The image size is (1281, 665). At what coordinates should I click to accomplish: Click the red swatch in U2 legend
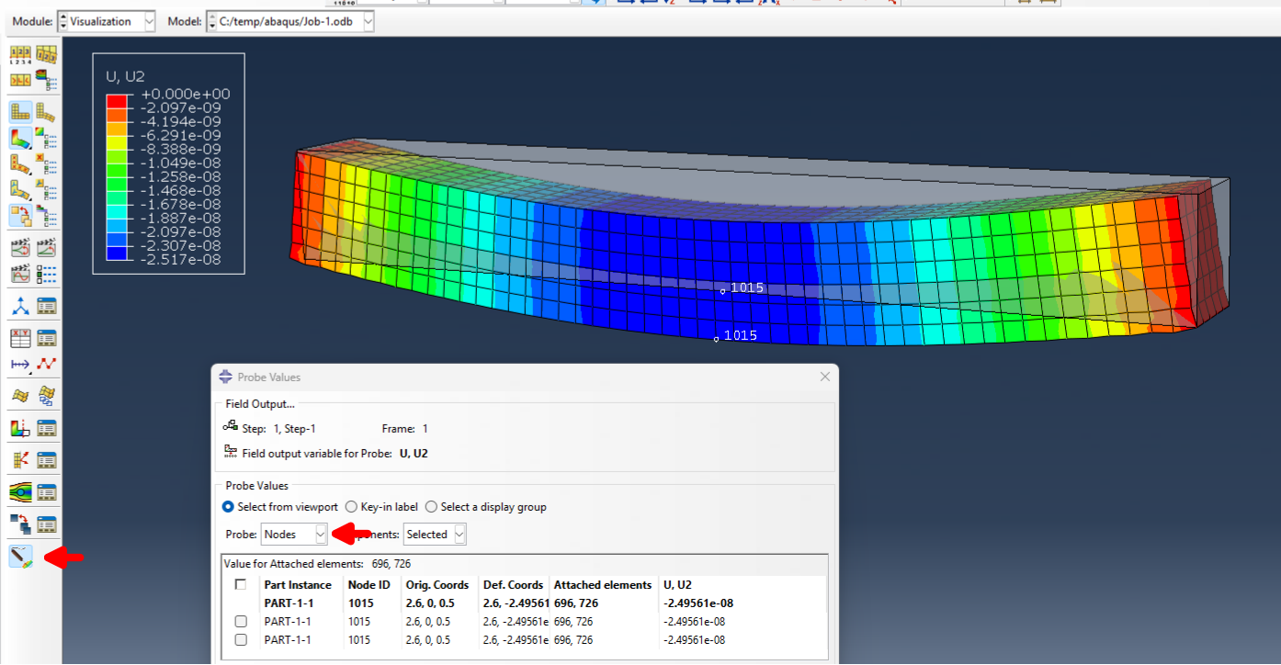click(117, 101)
